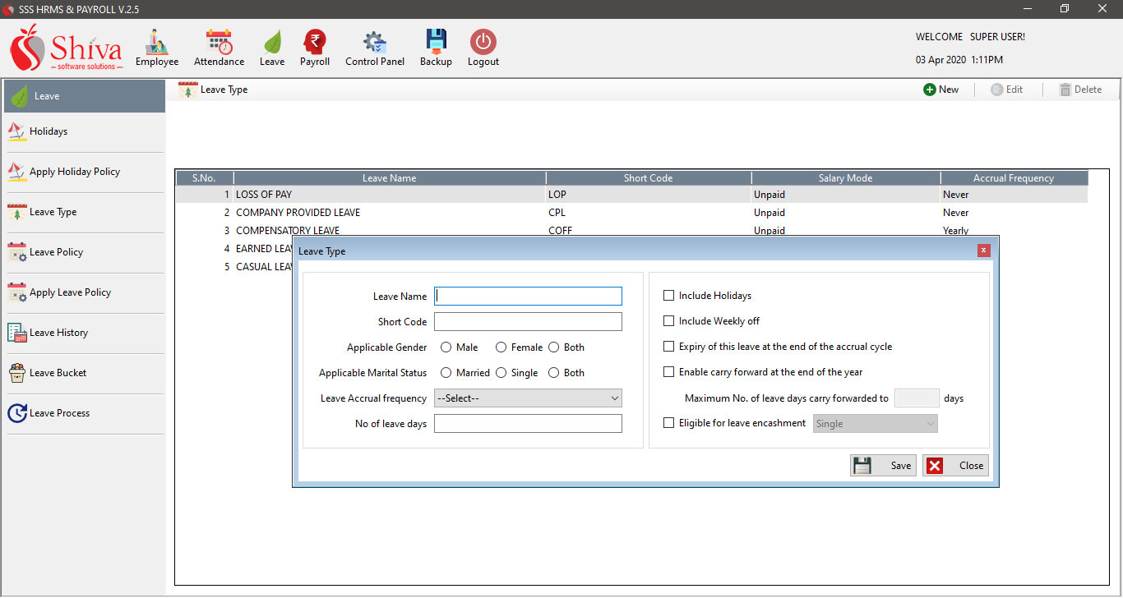Open Leave Process in the sidebar
This screenshot has width=1123, height=598.
(x=59, y=413)
